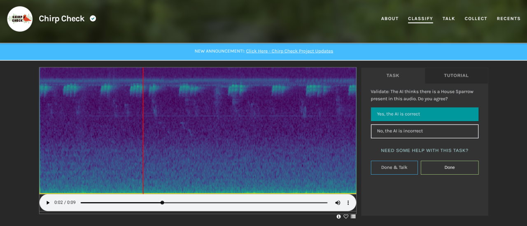Submit classification with Done button
This screenshot has width=527, height=226.
[x=450, y=168]
